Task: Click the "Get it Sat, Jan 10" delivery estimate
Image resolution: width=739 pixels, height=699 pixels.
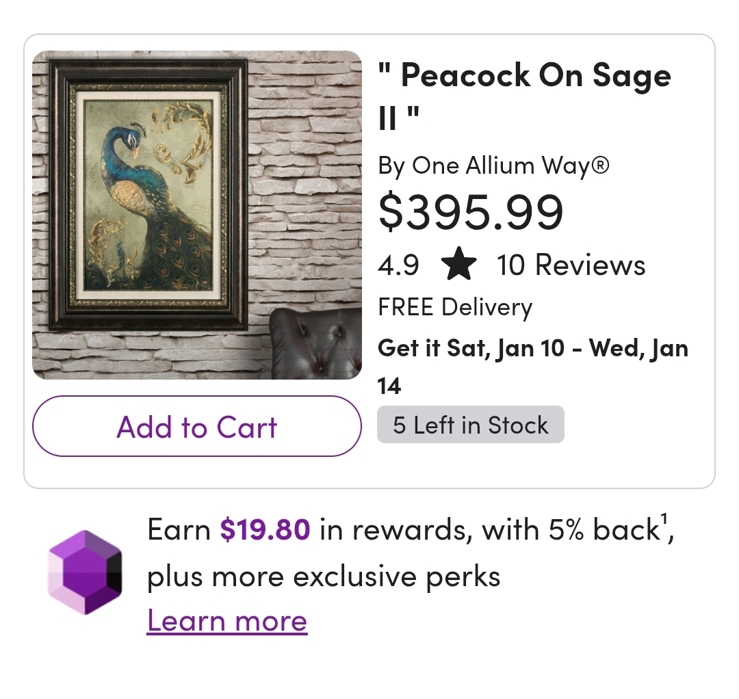Action: [x=472, y=348]
